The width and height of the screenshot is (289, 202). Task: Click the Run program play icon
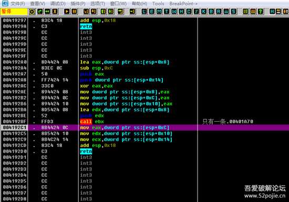click(x=67, y=12)
